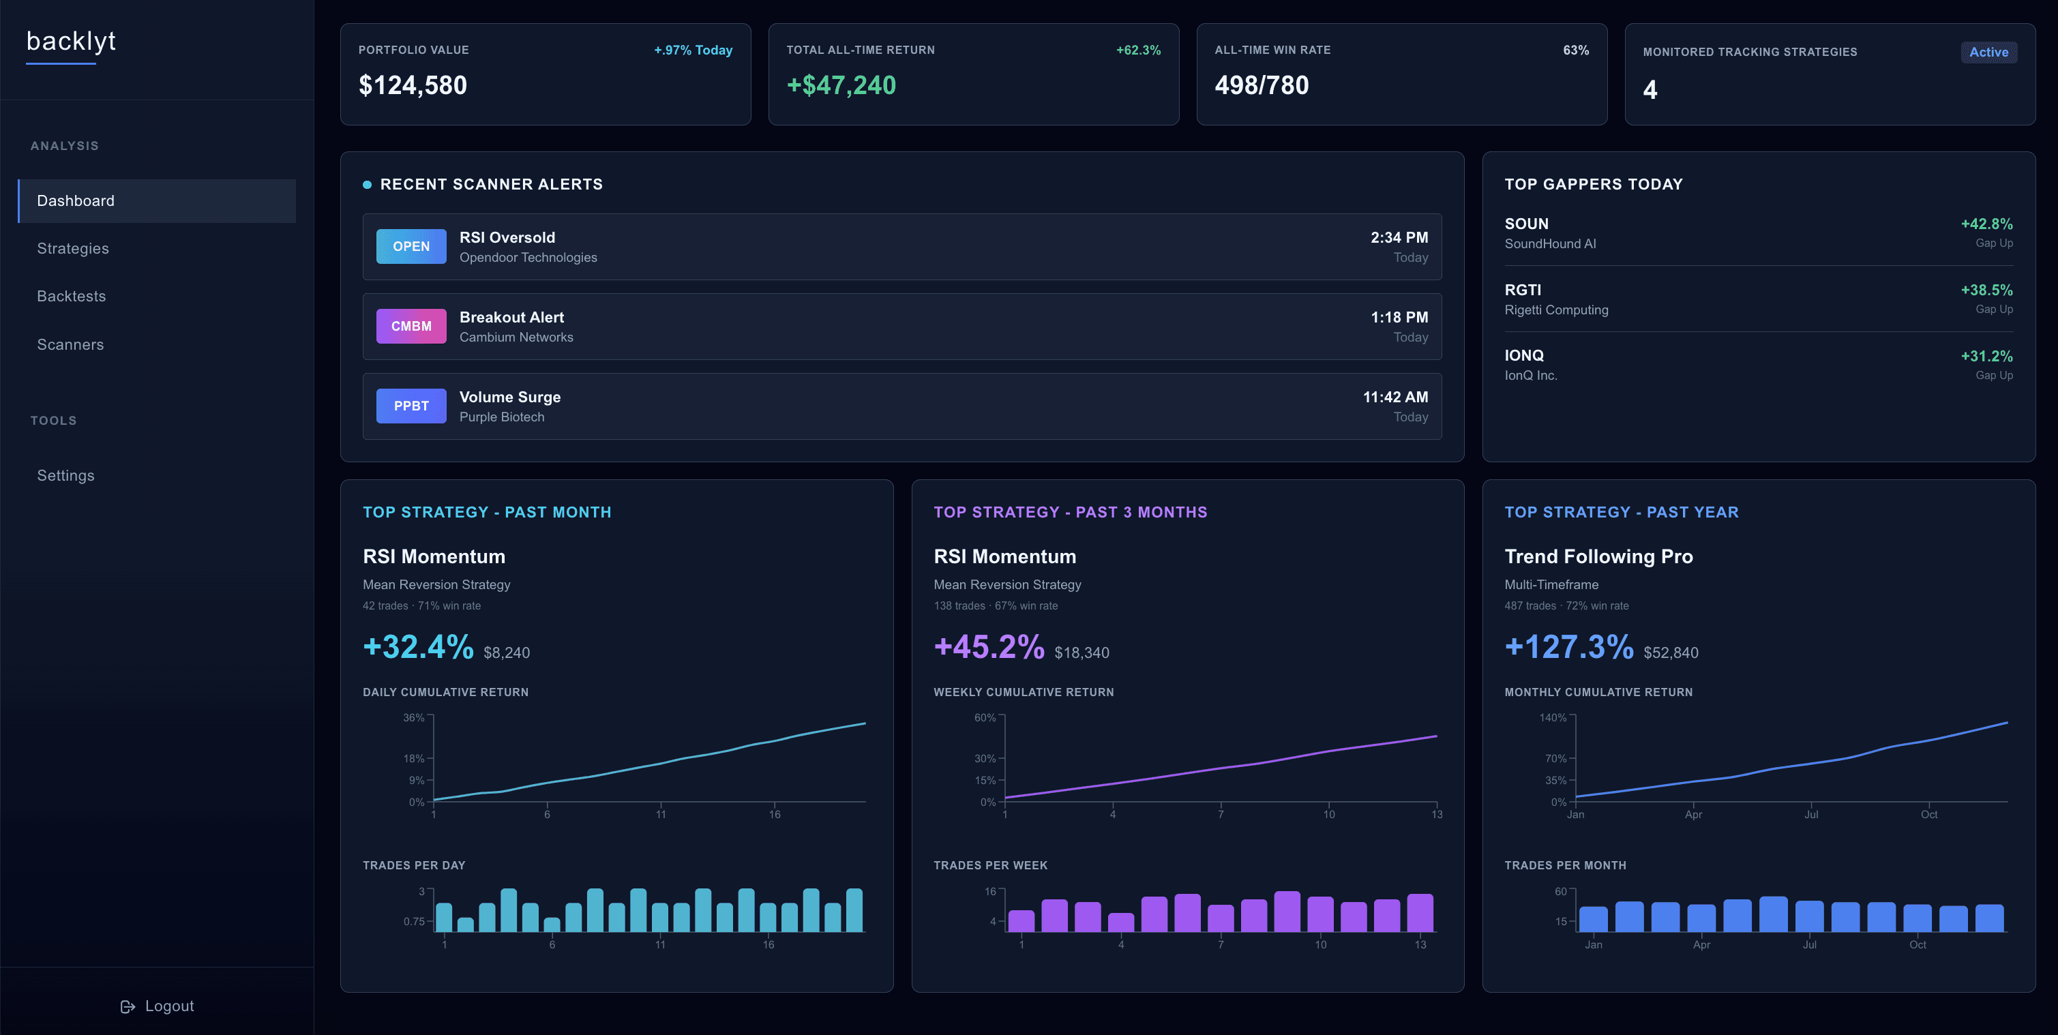Click the Logout link
Image resolution: width=2058 pixels, height=1035 pixels.
click(x=168, y=1006)
